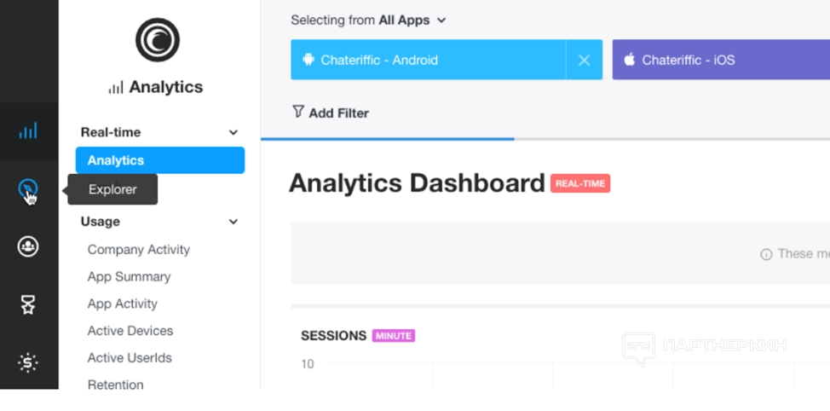
Task: Go to App Summary
Action: point(129,277)
